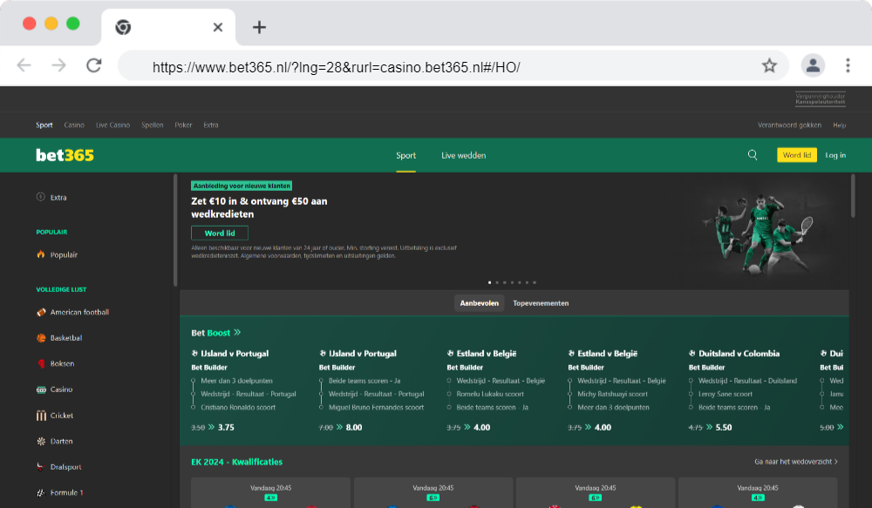This screenshot has height=508, width=872.
Task: Reload the page with the refresh icon
Action: tap(94, 65)
